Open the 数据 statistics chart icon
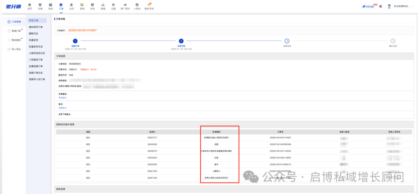This screenshot has width=418, height=194. (103, 5)
